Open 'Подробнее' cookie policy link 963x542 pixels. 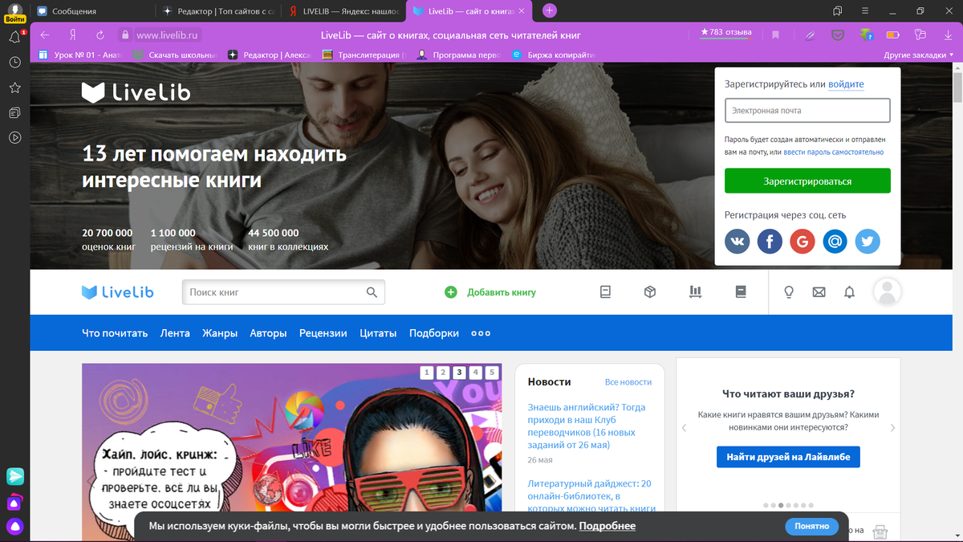click(x=607, y=526)
